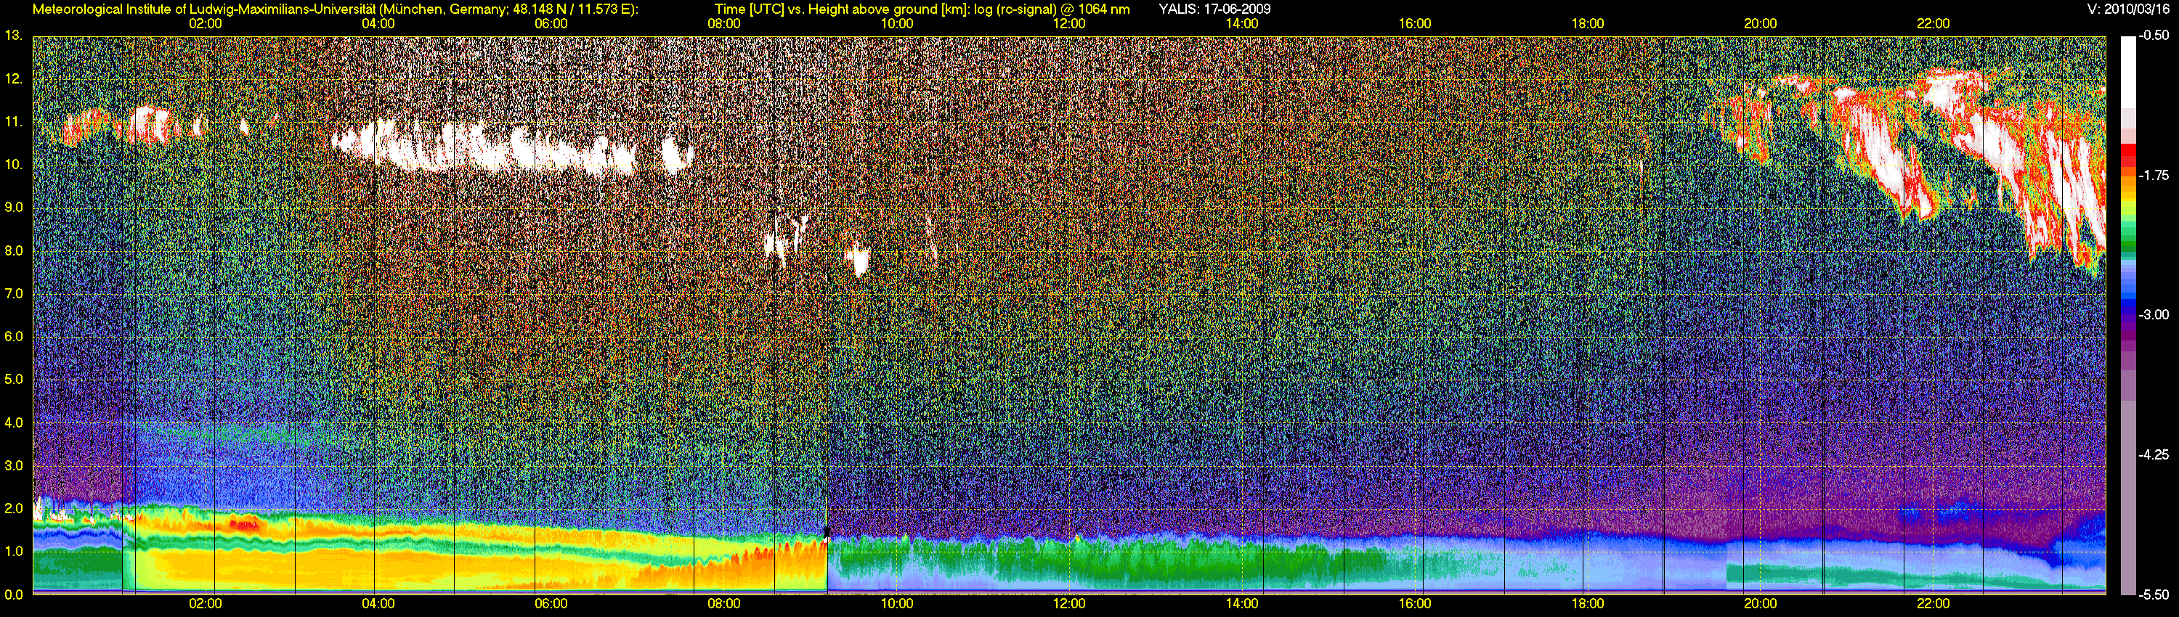The image size is (2179, 617).
Task: Click the 1.0 height axis label
Action: tap(14, 552)
